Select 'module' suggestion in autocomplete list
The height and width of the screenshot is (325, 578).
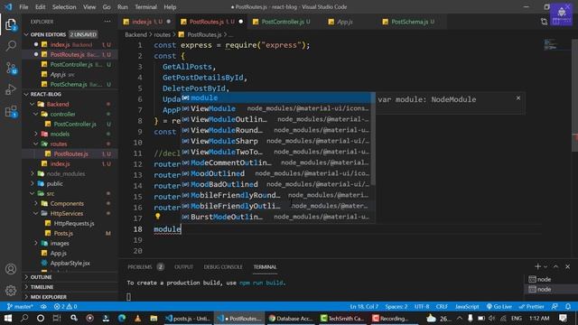pyautogui.click(x=276, y=97)
